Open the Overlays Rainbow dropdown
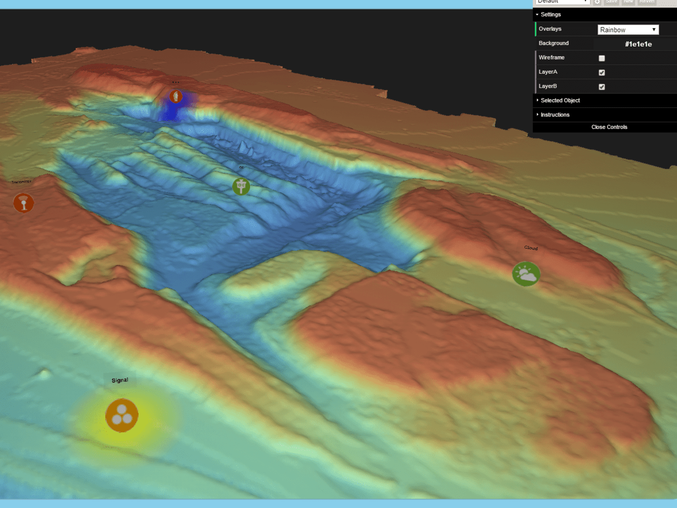The width and height of the screenshot is (677, 508). click(628, 30)
